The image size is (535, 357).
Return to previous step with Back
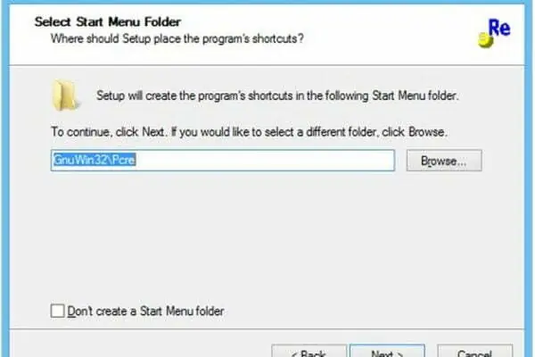[x=309, y=351]
